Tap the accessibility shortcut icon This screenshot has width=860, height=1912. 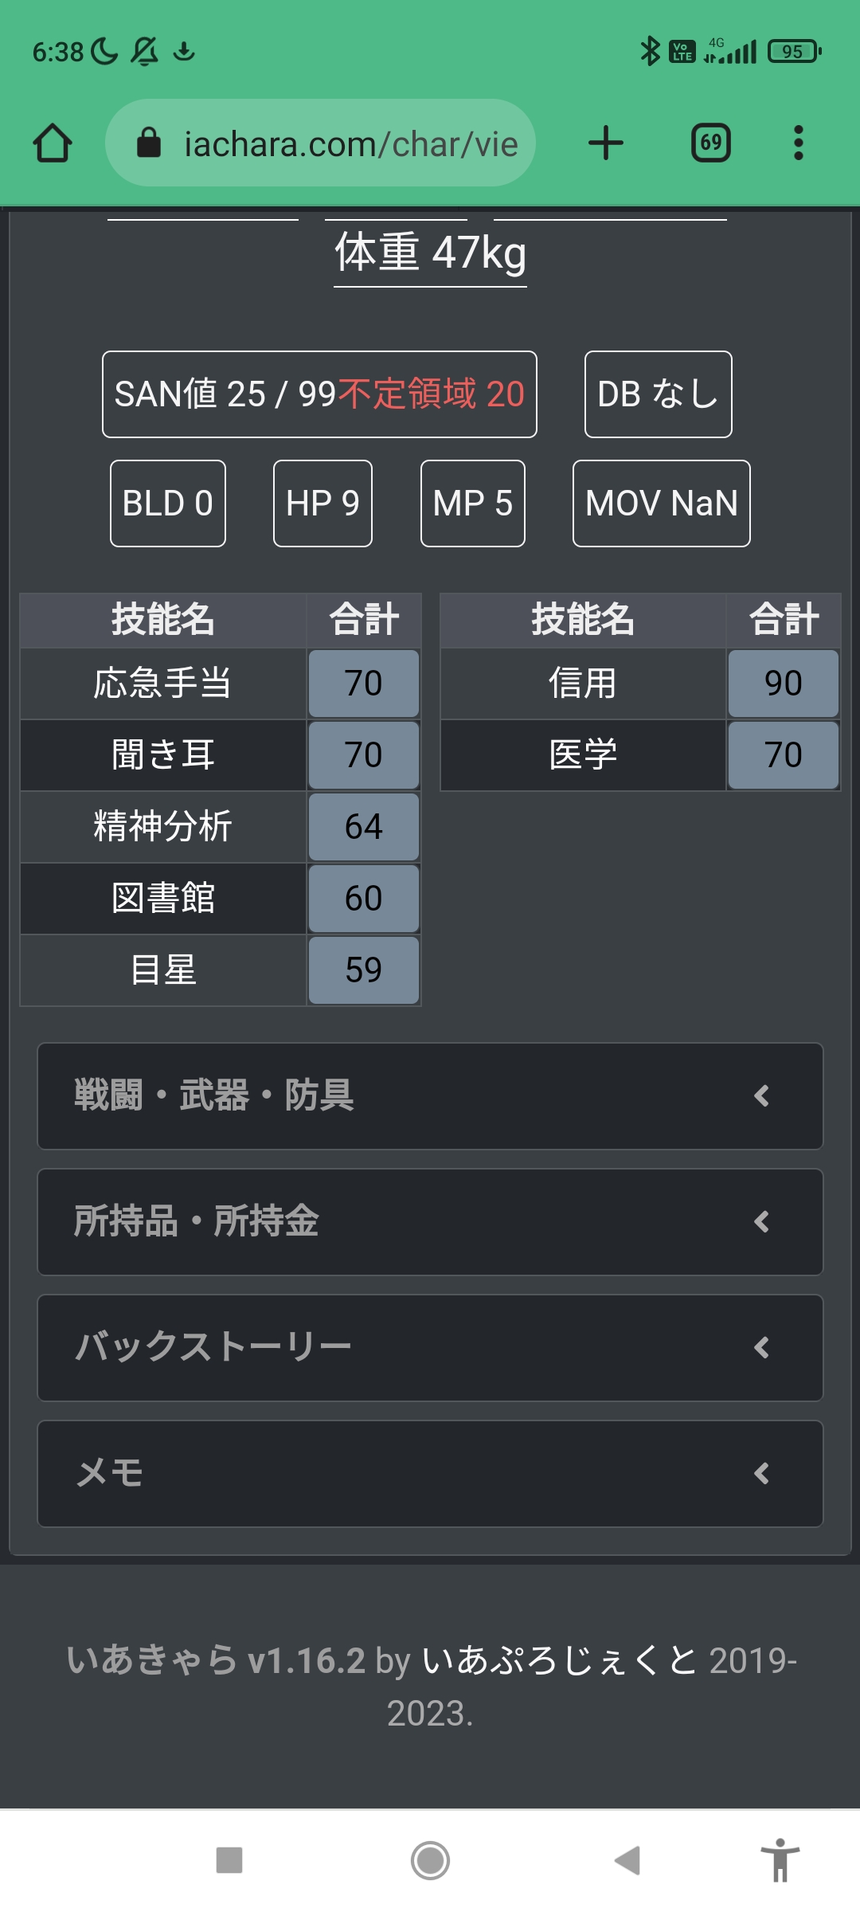(x=780, y=1861)
